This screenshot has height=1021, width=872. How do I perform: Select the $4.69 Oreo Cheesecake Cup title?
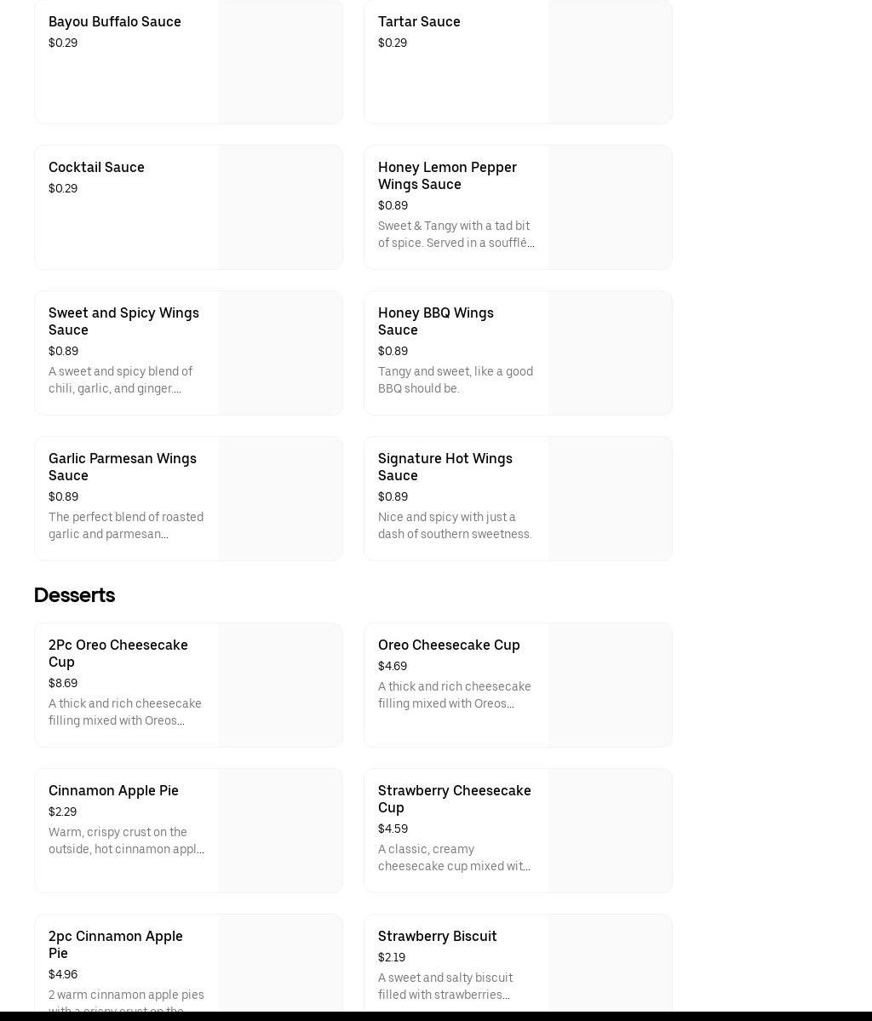pos(449,645)
